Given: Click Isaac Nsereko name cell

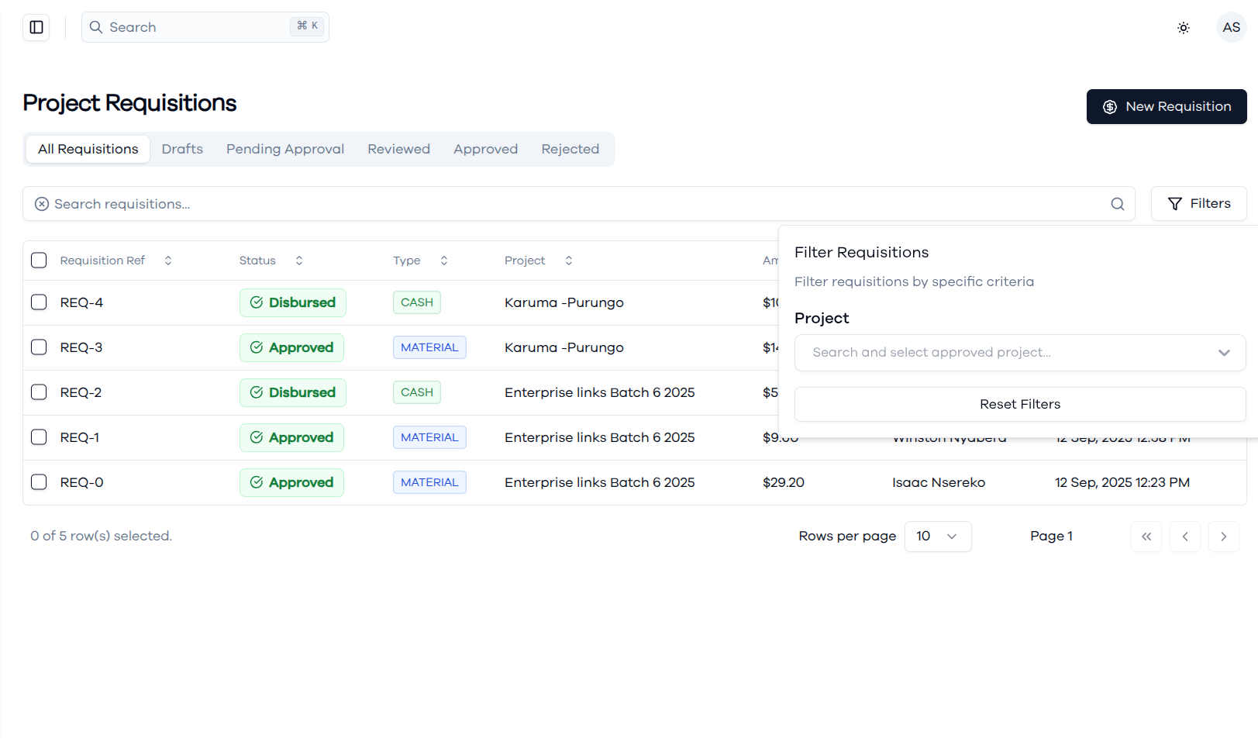Looking at the screenshot, I should pos(939,482).
